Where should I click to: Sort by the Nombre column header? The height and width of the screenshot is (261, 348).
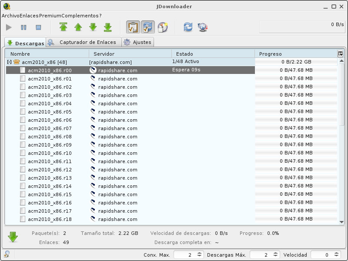[47, 54]
